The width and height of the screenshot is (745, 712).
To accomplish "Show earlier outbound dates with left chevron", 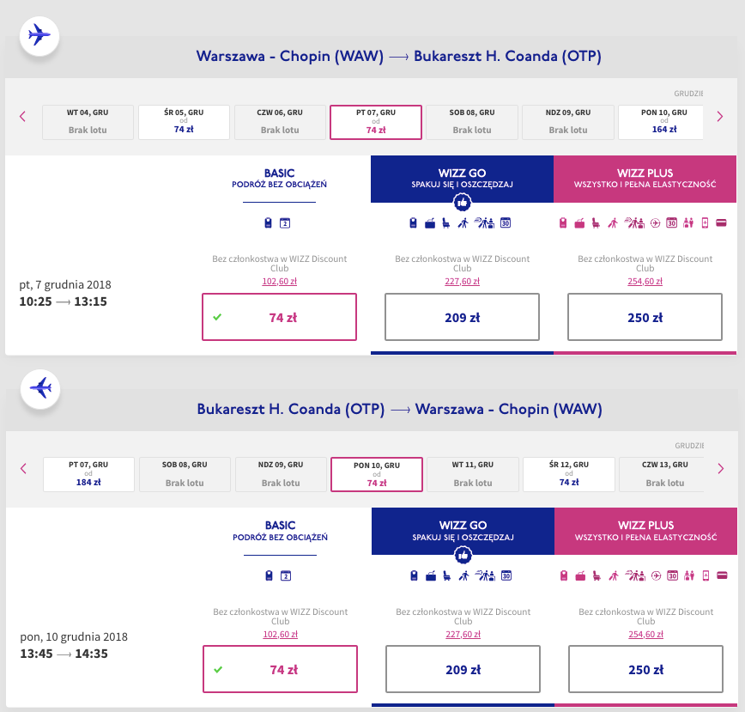I will coord(22,117).
